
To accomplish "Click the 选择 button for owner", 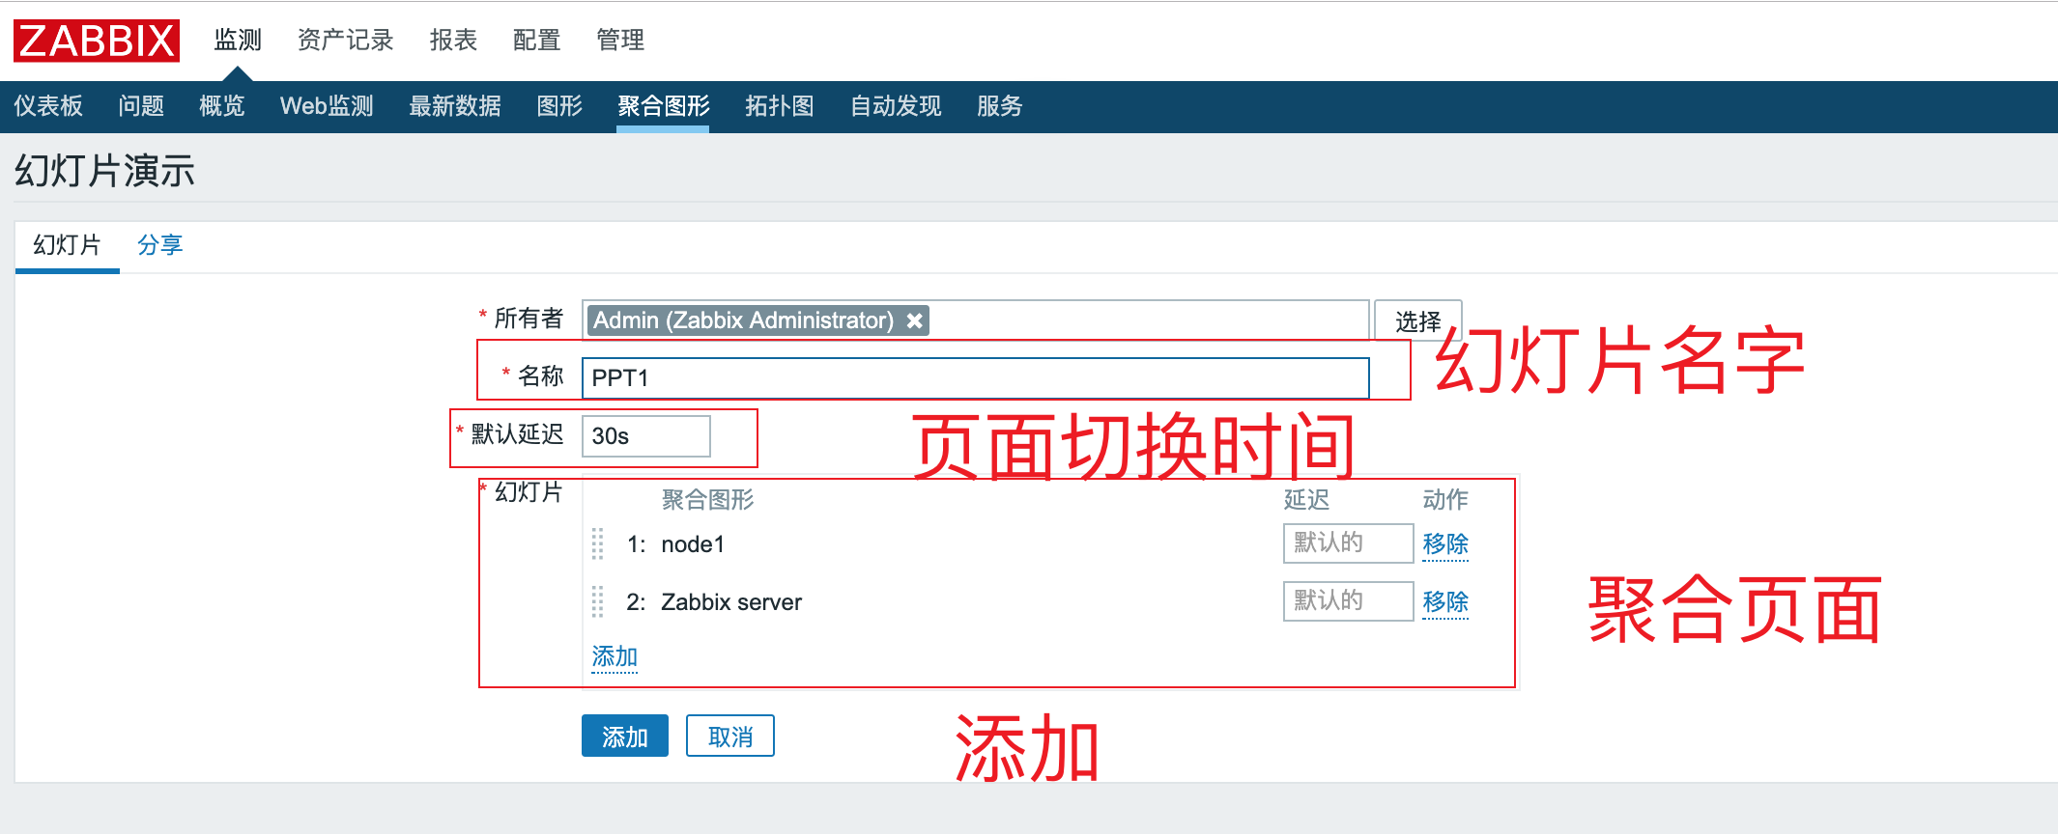I will pyautogui.click(x=1416, y=320).
